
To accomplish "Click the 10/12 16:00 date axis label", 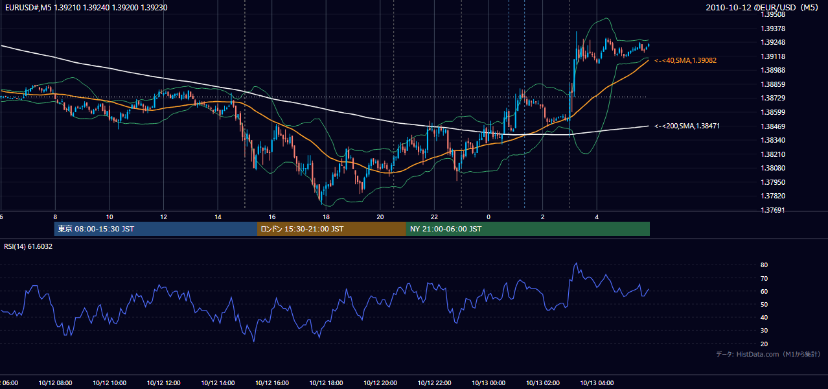I will pyautogui.click(x=272, y=383).
